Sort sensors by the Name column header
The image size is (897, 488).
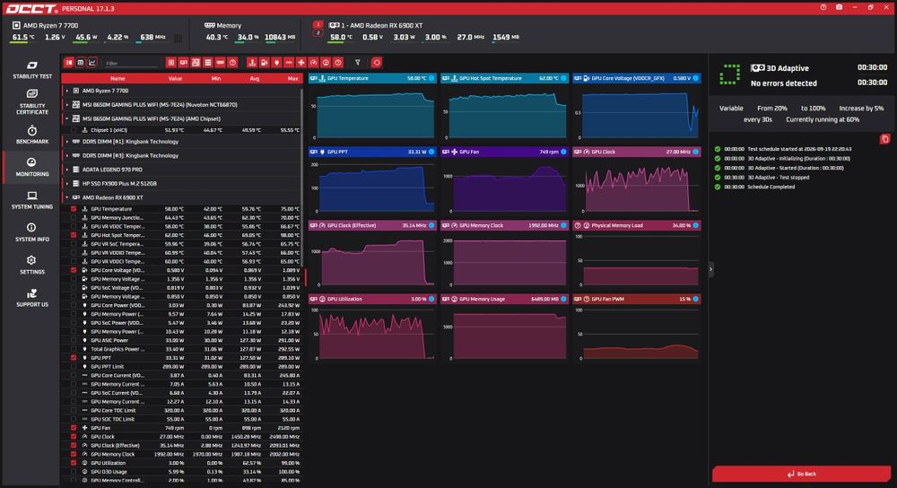(x=118, y=78)
